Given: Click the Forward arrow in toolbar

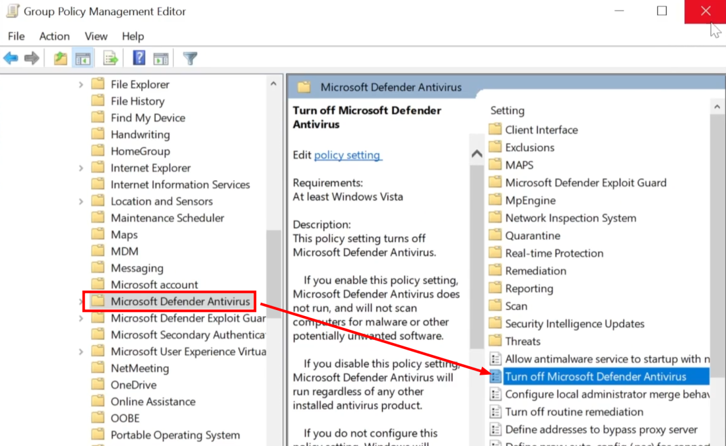Looking at the screenshot, I should coord(32,59).
